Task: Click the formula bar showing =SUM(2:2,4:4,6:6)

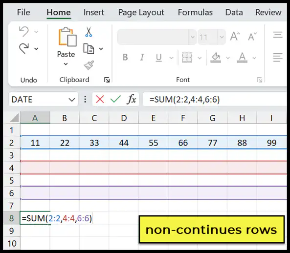Action: (x=215, y=100)
